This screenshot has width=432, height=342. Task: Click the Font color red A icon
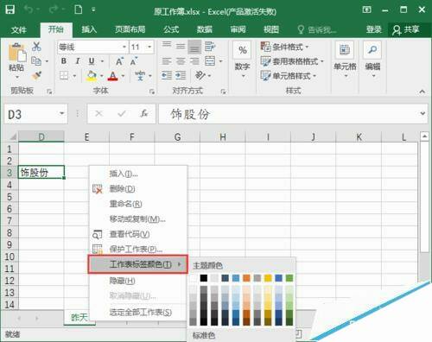(x=112, y=76)
